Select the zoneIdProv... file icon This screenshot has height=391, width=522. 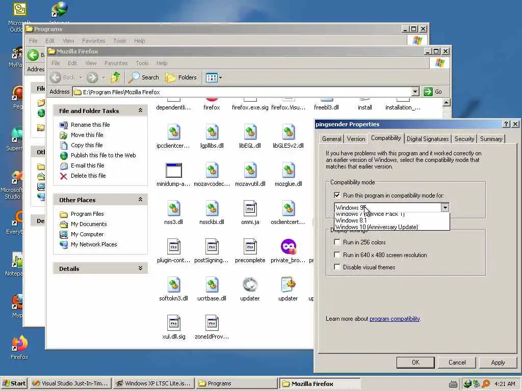212,323
